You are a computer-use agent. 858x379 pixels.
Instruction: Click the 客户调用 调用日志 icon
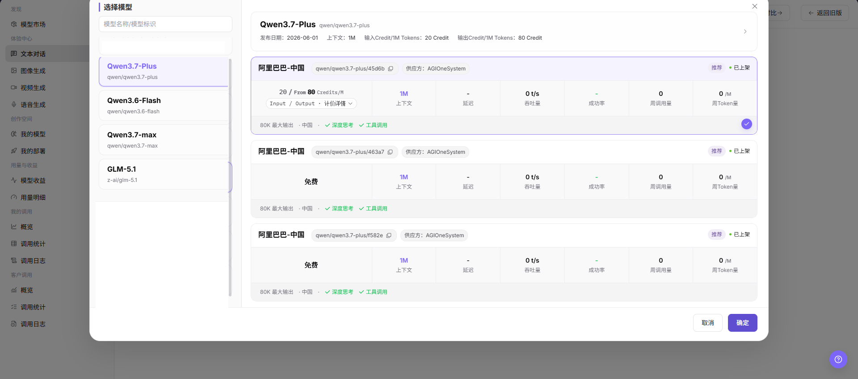click(x=14, y=324)
